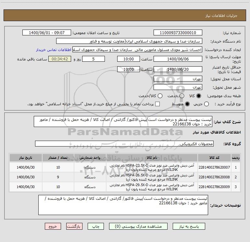Click the کد کالا column header
Screen dimensions: 250x242
(x=214, y=158)
